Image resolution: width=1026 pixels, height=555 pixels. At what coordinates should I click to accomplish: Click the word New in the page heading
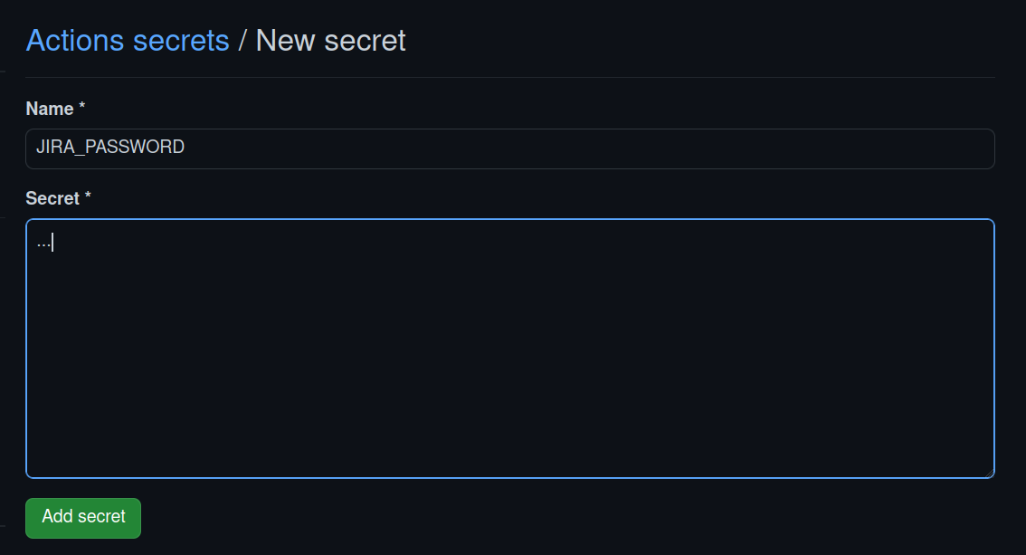[x=284, y=41]
